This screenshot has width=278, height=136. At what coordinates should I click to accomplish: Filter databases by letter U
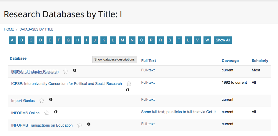[188, 40]
